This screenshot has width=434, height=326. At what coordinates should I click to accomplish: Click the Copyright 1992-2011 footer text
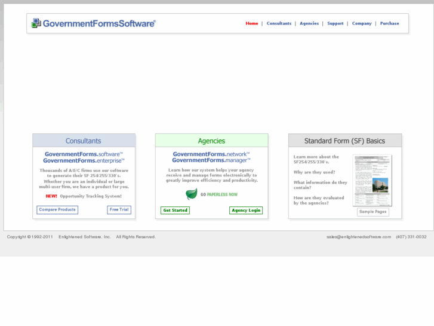30,237
